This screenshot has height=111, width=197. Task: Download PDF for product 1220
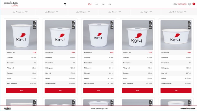click(x=73, y=27)
